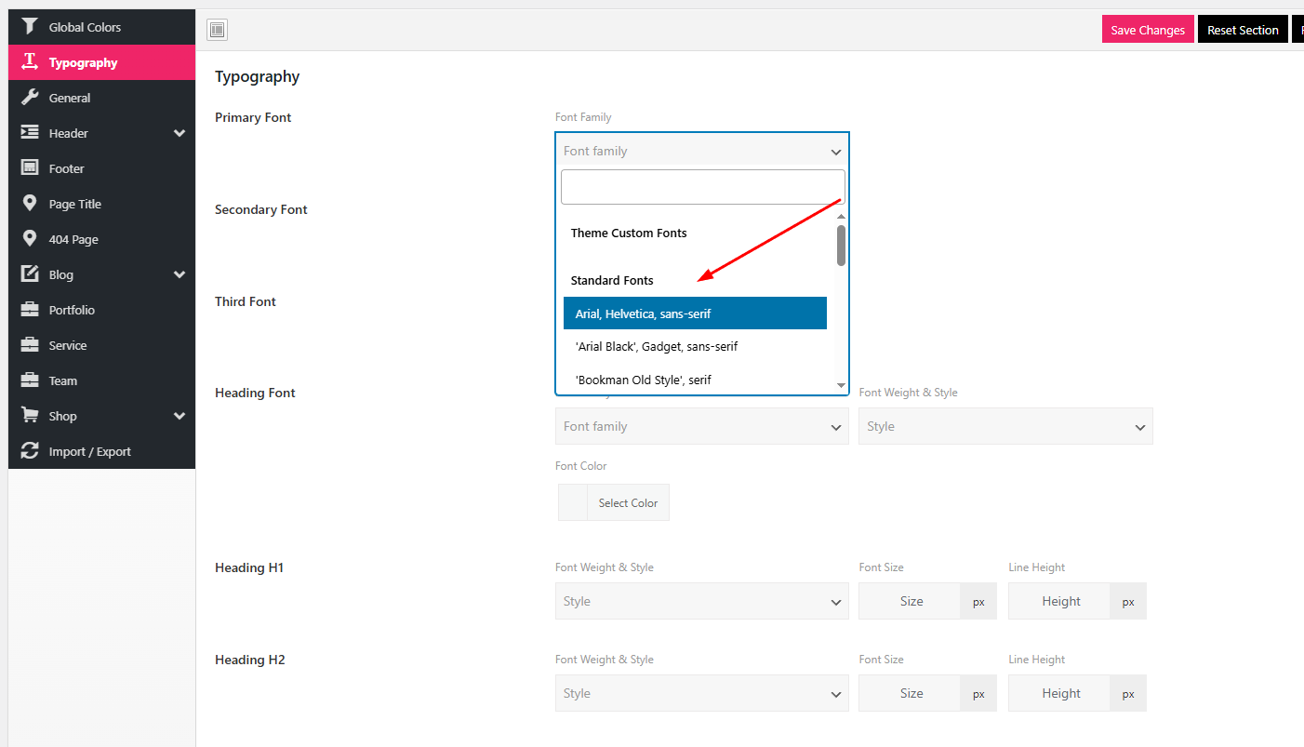Click the General wrench icon

coord(30,98)
